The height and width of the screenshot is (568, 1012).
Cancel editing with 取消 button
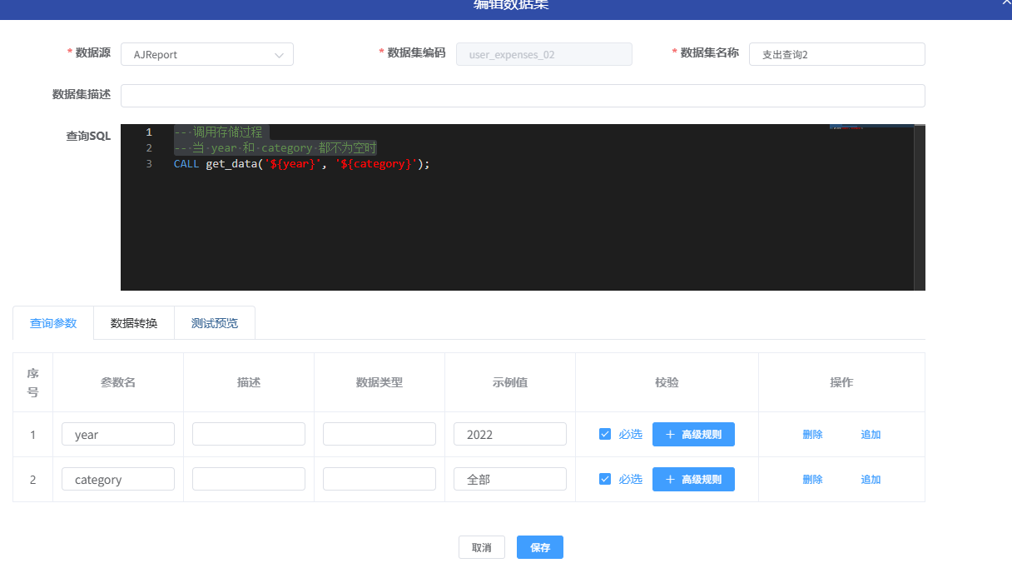point(481,547)
